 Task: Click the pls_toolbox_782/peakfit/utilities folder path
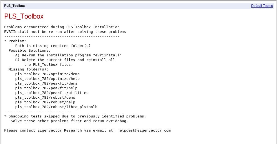pos(52,93)
